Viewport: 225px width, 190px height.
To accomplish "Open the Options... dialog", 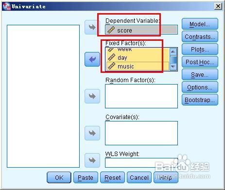I will pyautogui.click(x=200, y=87).
